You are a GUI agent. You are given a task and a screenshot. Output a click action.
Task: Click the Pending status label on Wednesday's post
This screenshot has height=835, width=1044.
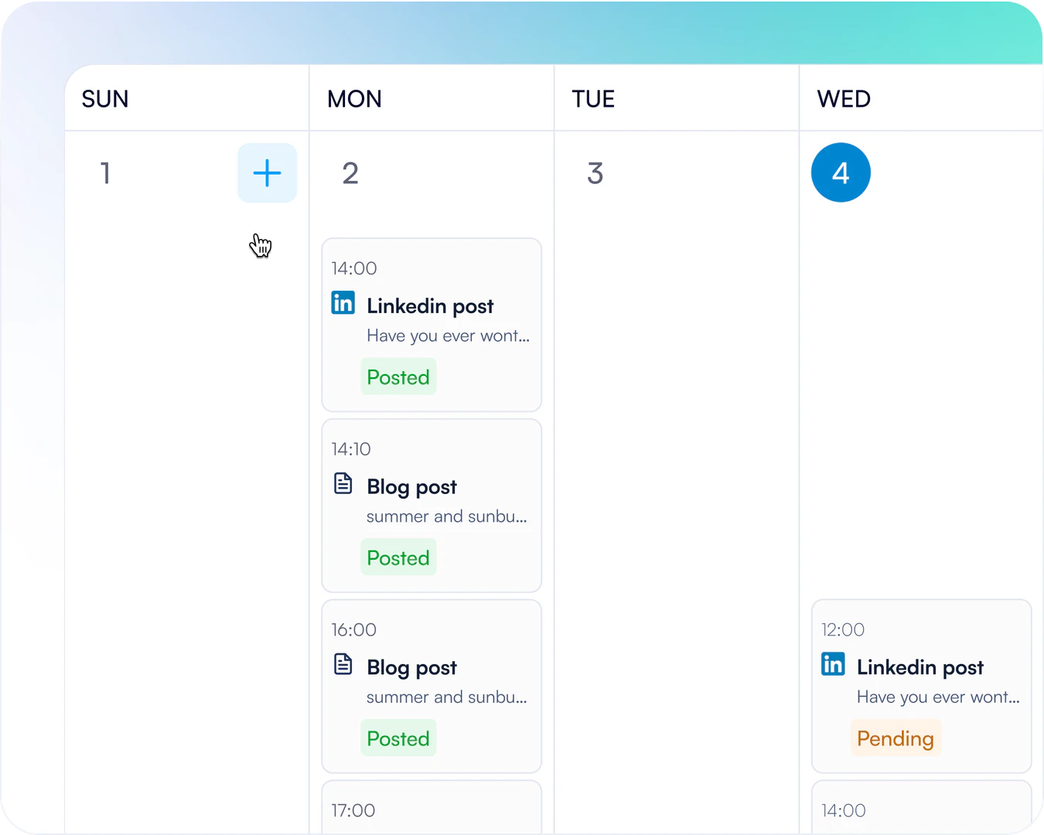(896, 738)
